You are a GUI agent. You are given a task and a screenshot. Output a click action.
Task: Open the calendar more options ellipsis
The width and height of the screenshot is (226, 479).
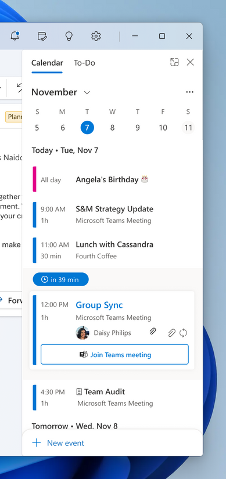189,92
